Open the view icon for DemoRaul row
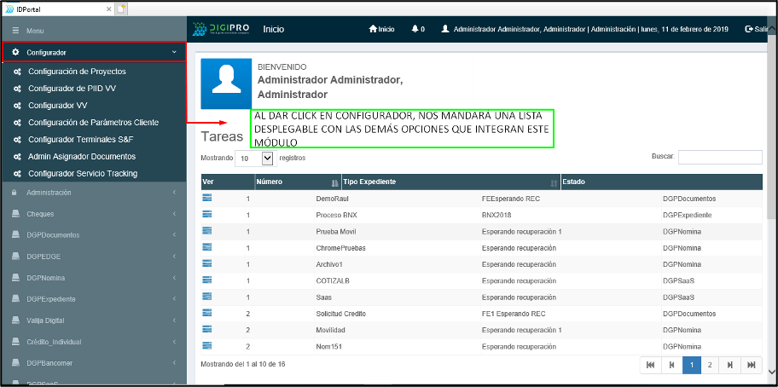This screenshot has width=778, height=387. point(206,198)
